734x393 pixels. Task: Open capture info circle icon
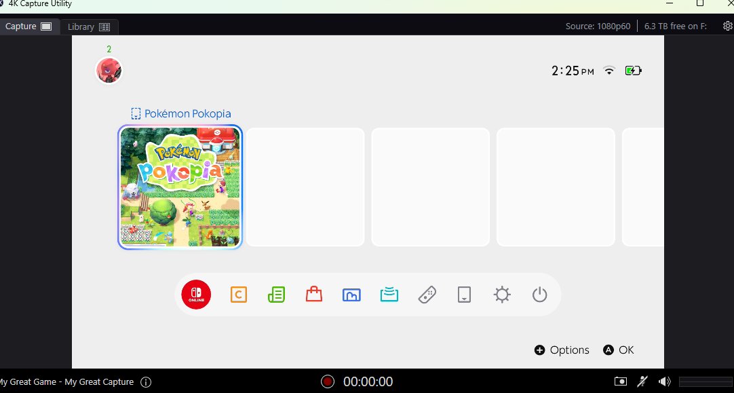pos(146,381)
